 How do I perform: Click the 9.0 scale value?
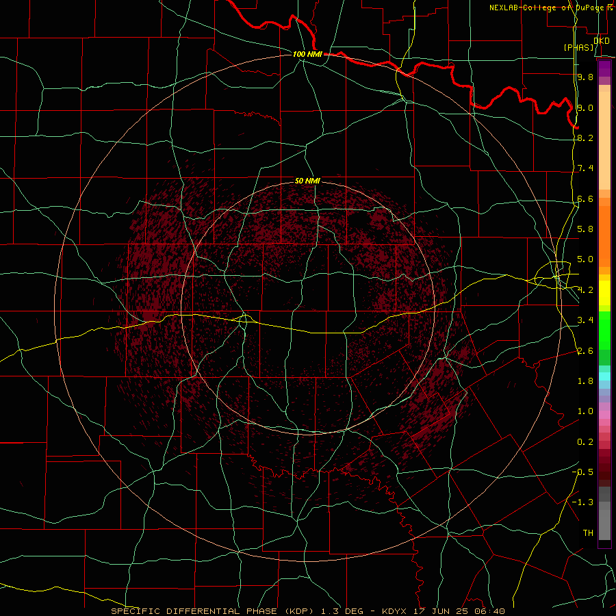585,107
